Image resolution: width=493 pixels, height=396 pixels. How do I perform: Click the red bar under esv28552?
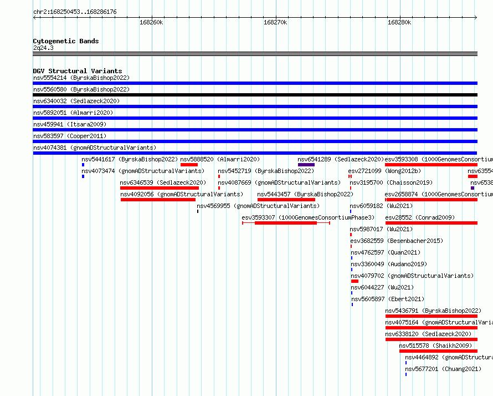coord(432,223)
